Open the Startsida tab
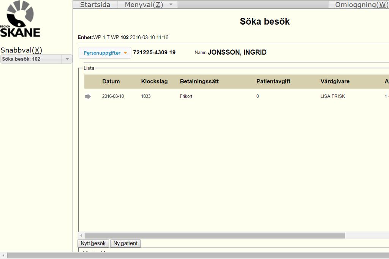The image size is (389, 259). pyautogui.click(x=95, y=5)
